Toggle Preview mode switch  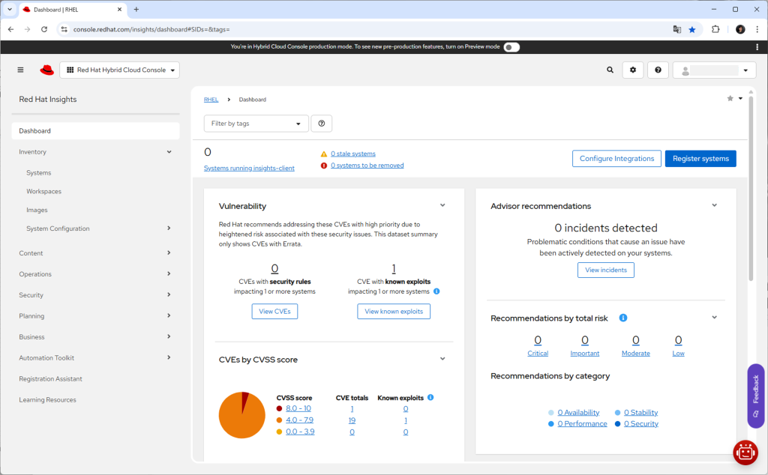point(511,46)
